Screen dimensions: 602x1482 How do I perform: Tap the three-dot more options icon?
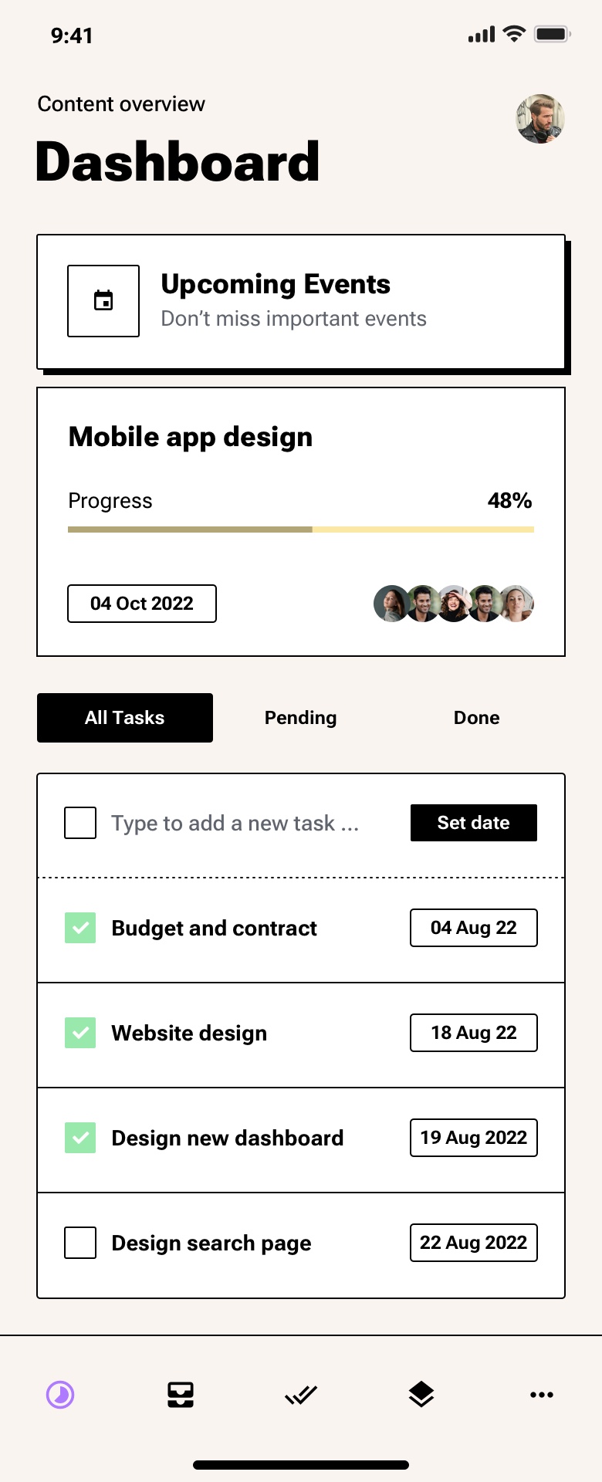pyautogui.click(x=542, y=1395)
